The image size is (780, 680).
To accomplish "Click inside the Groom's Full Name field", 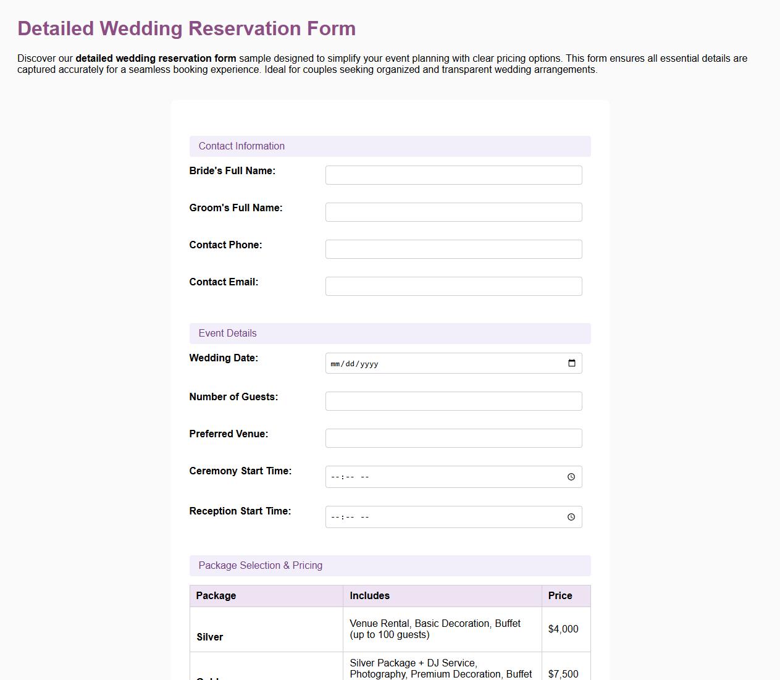I will [x=453, y=212].
